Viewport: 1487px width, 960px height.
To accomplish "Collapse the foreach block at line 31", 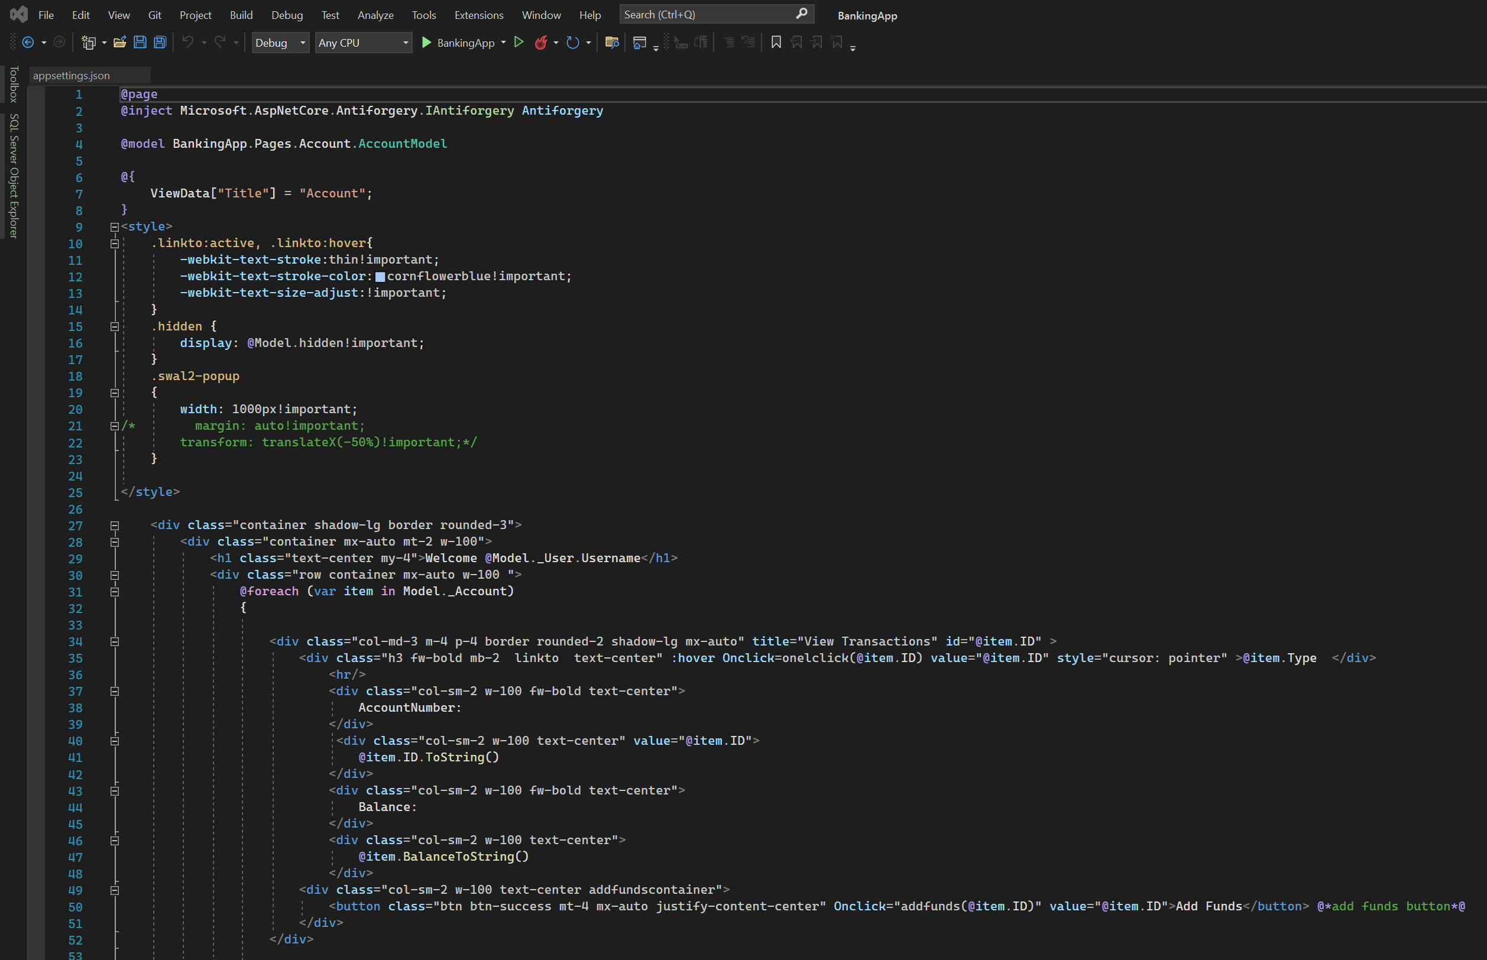I will click(115, 592).
